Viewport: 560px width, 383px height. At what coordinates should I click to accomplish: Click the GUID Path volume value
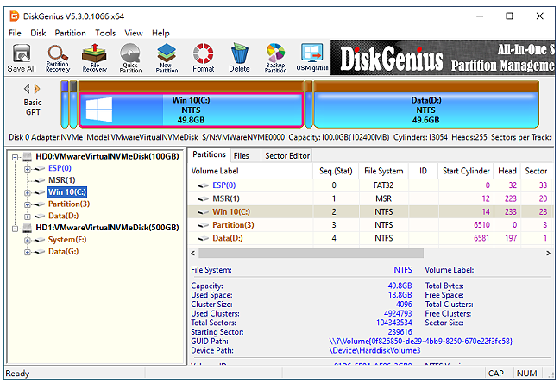coord(420,342)
